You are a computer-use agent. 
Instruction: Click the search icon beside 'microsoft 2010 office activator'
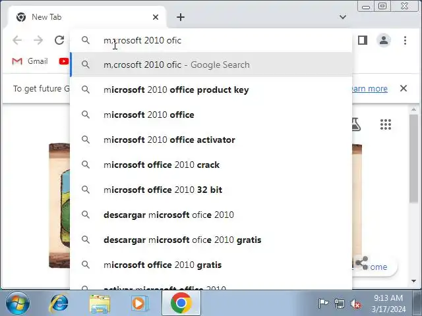[86, 140]
